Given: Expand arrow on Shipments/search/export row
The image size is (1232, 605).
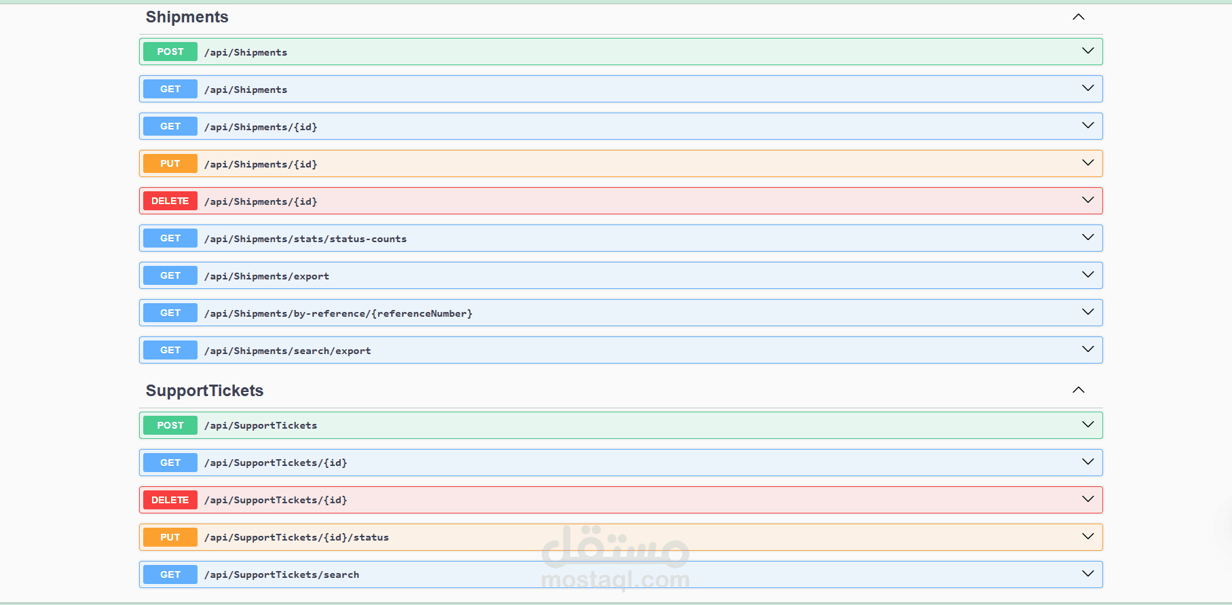Looking at the screenshot, I should 1087,349.
